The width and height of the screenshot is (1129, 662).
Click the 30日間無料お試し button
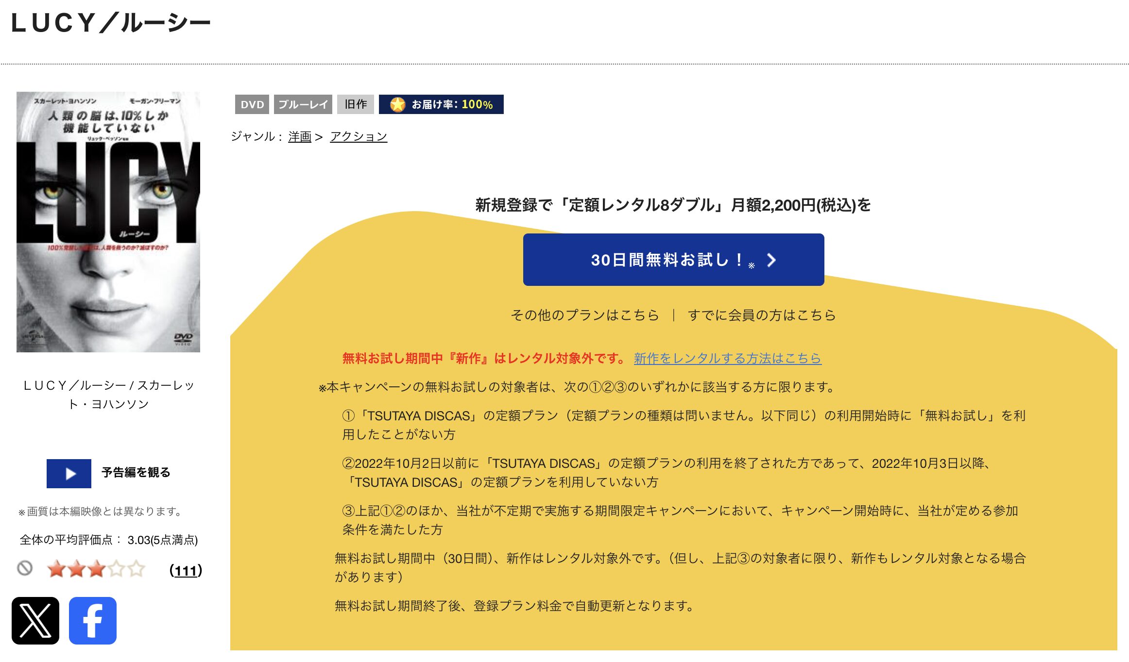[673, 260]
